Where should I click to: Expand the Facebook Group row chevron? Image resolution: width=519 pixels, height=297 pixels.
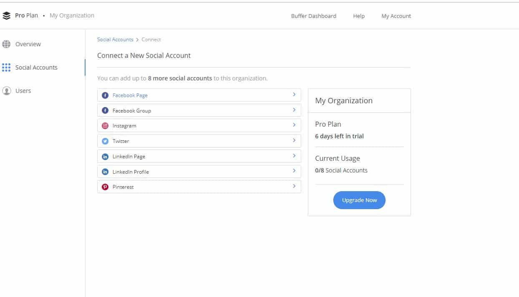coord(294,110)
